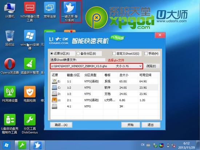Click the colorful display tray icon
Viewport: 200px width, 150px height.
click(161, 145)
